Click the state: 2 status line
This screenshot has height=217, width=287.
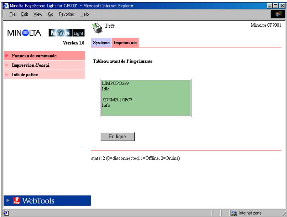[x=136, y=158]
